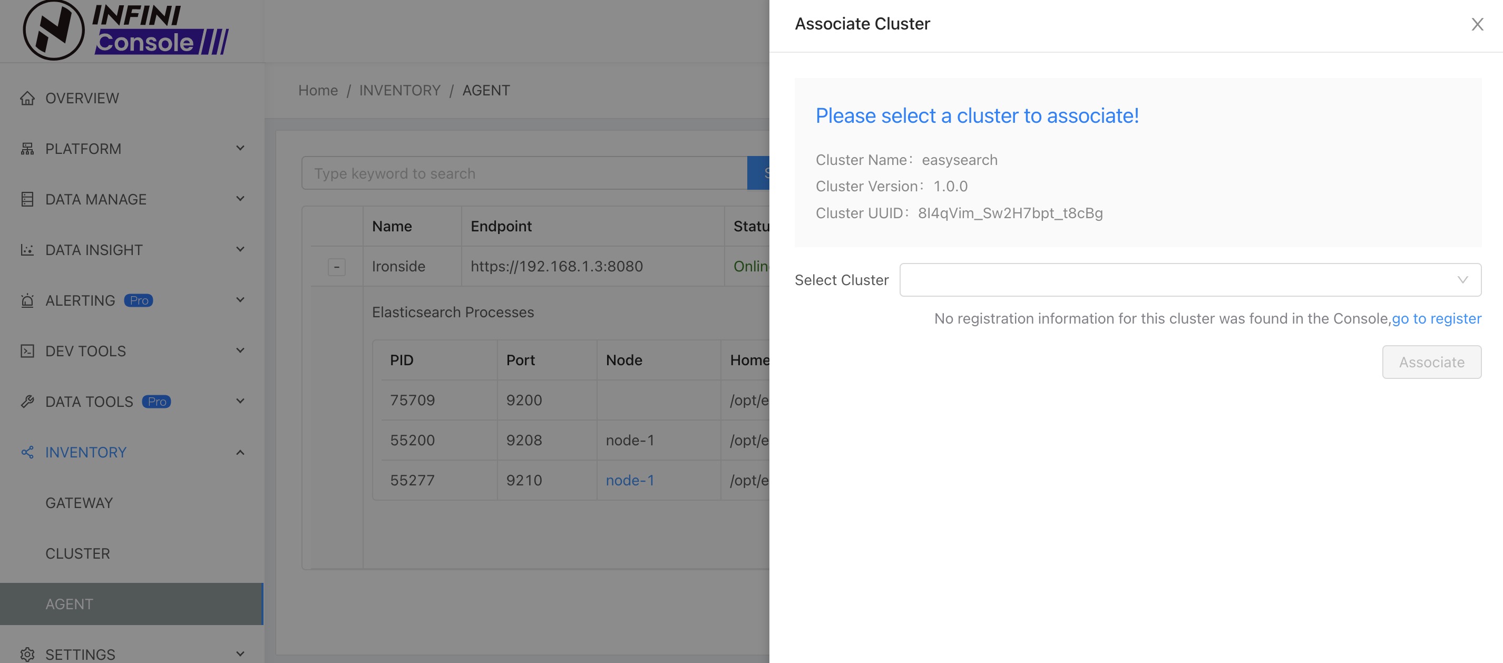Click Home in the breadcrumb

coord(318,91)
